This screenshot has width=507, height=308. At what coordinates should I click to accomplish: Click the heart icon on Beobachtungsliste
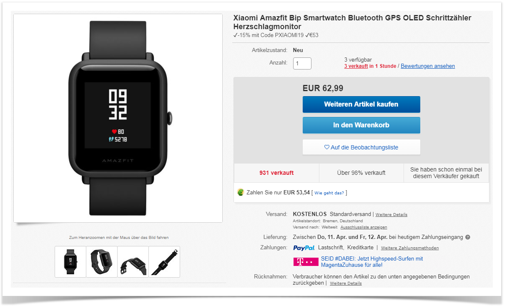pos(327,147)
